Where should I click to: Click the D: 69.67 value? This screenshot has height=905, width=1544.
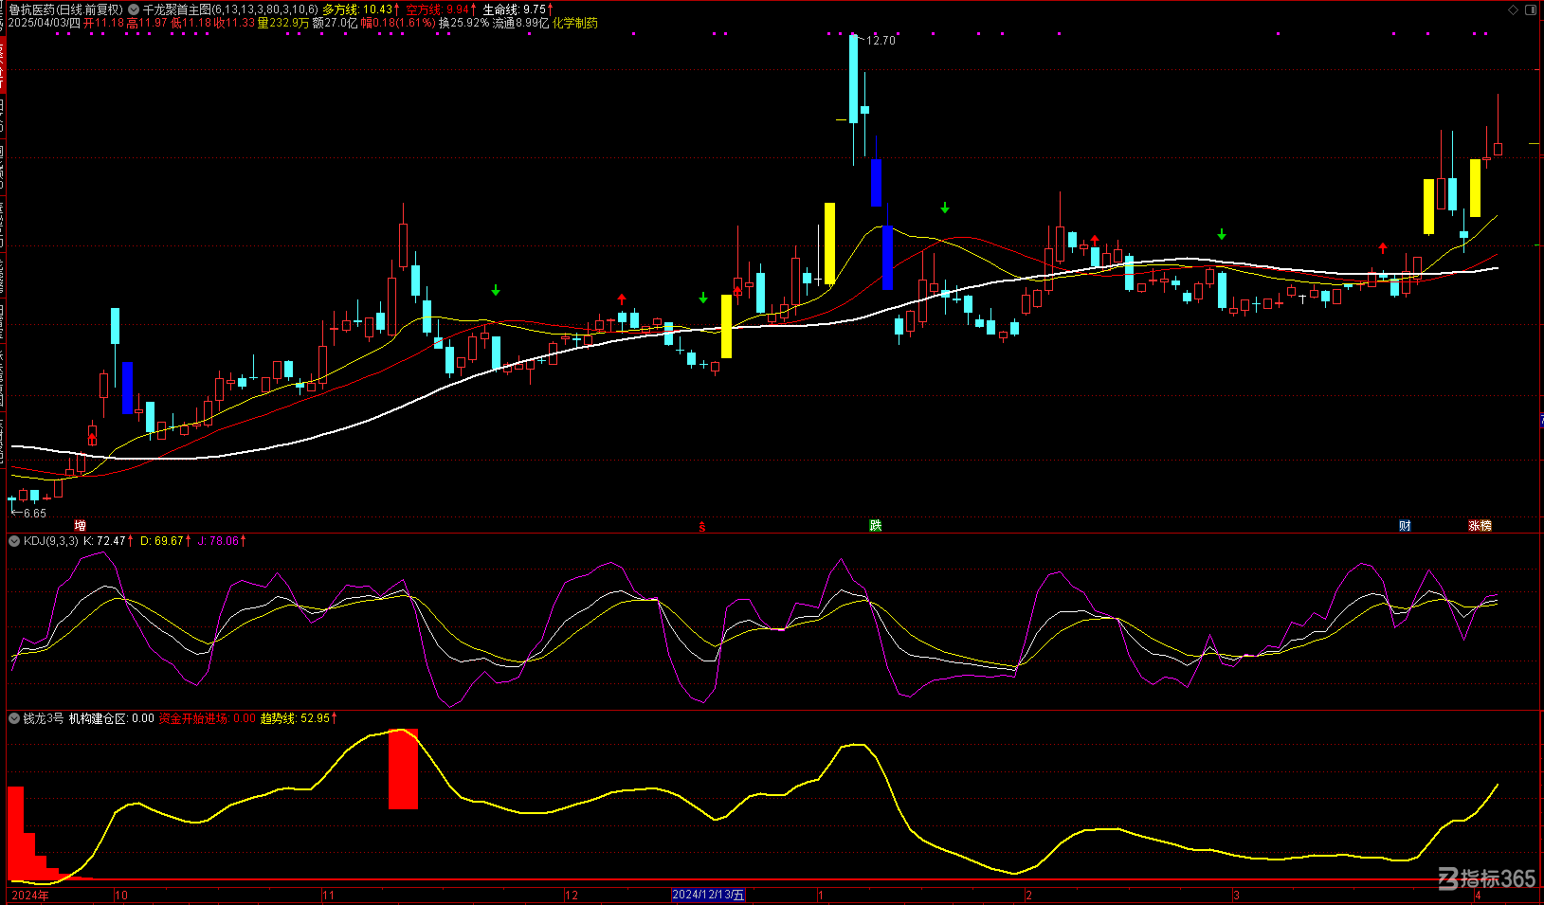162,541
